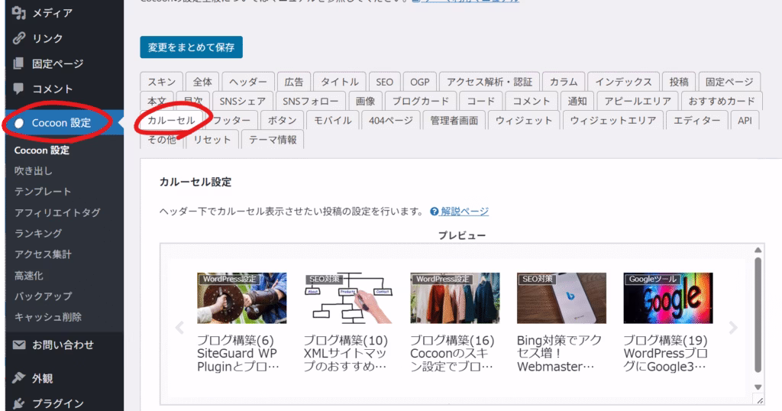Advance carousel with the right arrow

pyautogui.click(x=733, y=328)
